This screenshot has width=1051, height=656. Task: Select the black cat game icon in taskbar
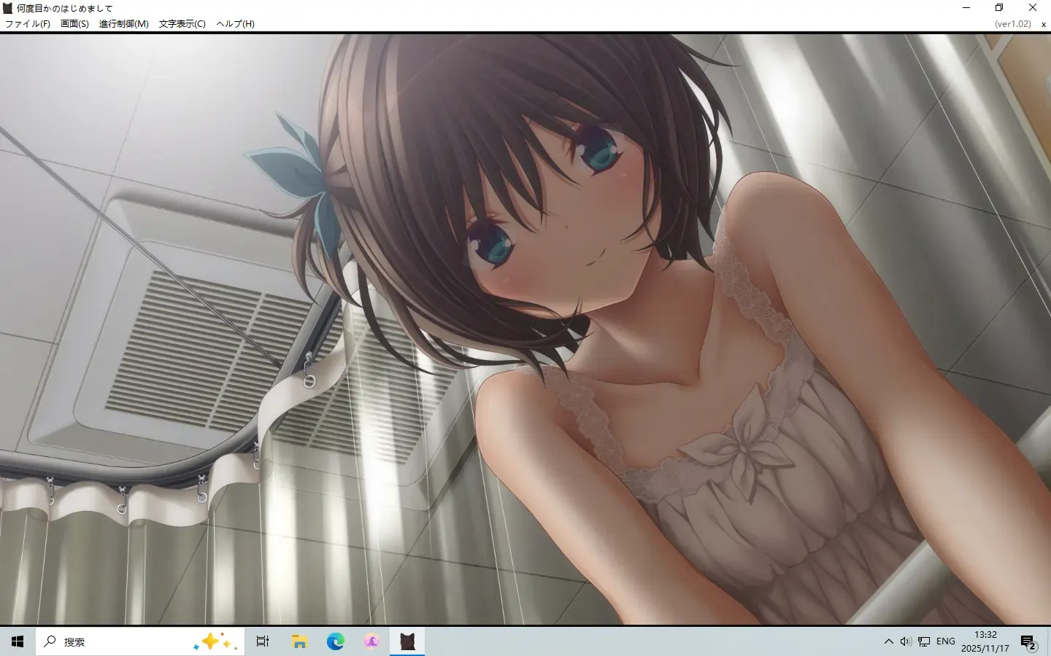407,641
